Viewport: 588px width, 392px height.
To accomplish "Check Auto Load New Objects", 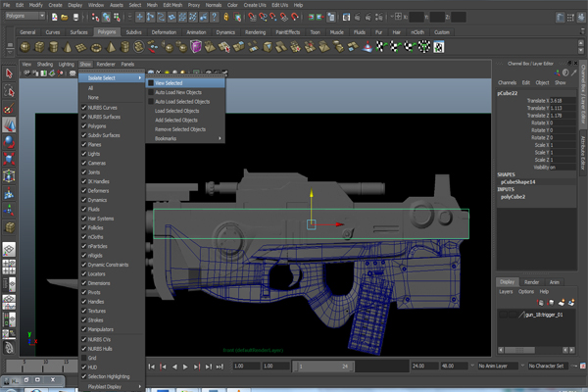I will (x=151, y=92).
